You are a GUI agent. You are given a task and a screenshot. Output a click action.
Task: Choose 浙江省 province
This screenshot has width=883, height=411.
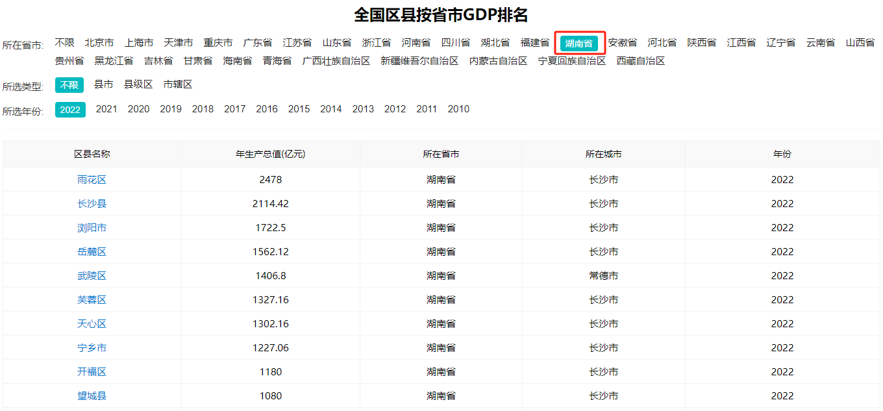[x=377, y=42]
